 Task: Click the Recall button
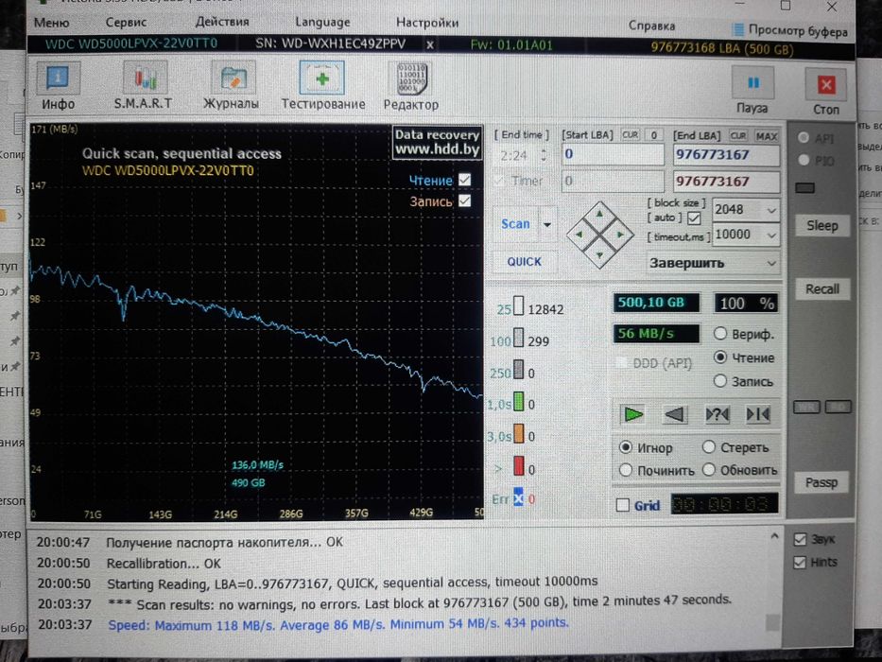[821, 289]
